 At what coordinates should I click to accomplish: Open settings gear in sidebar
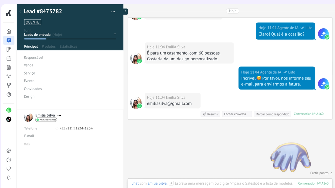pos(9,151)
